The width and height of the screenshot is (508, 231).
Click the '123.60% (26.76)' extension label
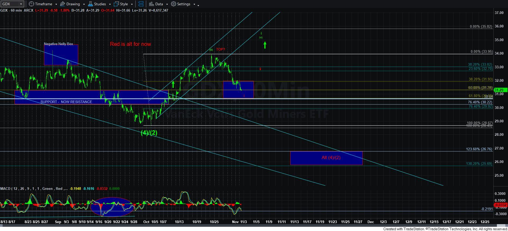pyautogui.click(x=479, y=149)
